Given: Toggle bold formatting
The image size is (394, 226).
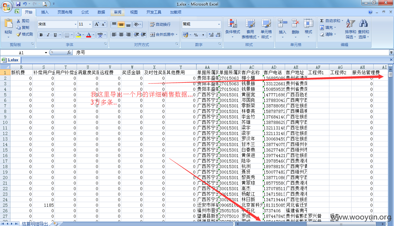Looking at the screenshot, I should point(41,35).
